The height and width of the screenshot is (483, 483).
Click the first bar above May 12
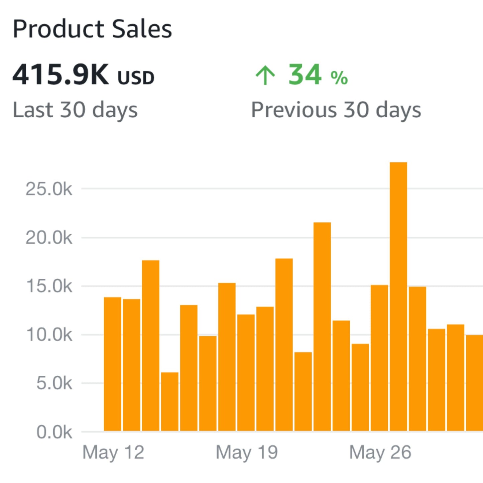(x=113, y=364)
